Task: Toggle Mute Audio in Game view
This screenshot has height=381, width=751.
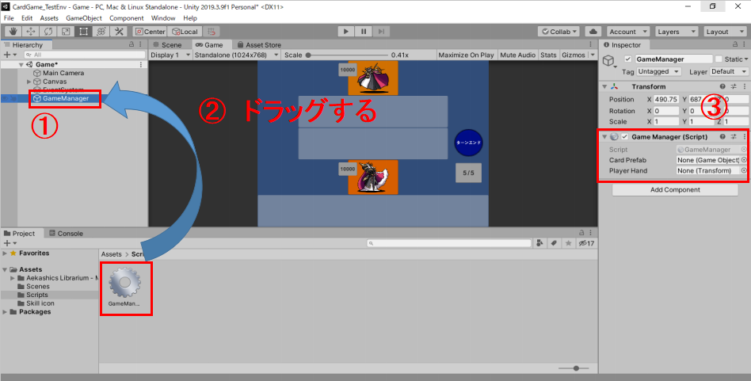Action: 517,55
